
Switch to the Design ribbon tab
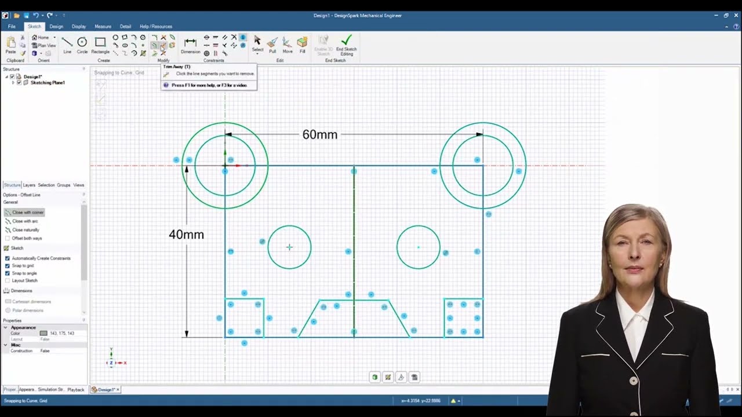[x=56, y=27]
